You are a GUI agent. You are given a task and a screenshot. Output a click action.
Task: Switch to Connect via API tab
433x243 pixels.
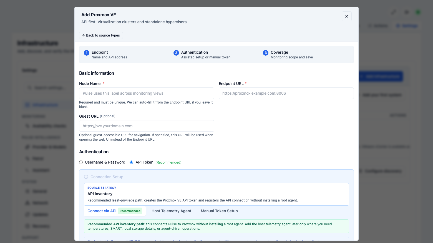[115, 211]
